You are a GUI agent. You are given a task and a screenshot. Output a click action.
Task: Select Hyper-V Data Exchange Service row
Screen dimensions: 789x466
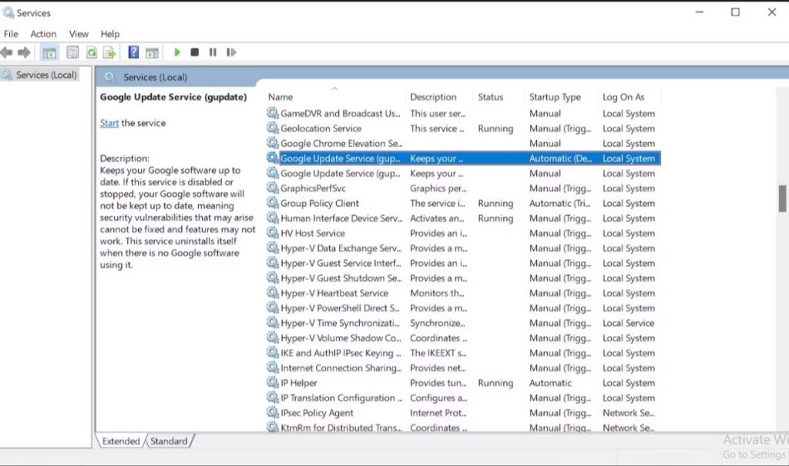click(x=463, y=248)
